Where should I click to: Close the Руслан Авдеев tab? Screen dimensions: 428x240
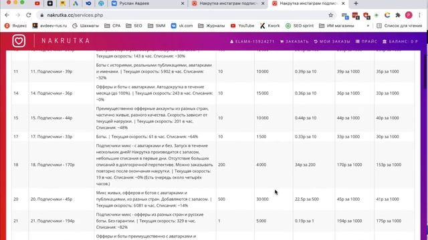click(183, 3)
